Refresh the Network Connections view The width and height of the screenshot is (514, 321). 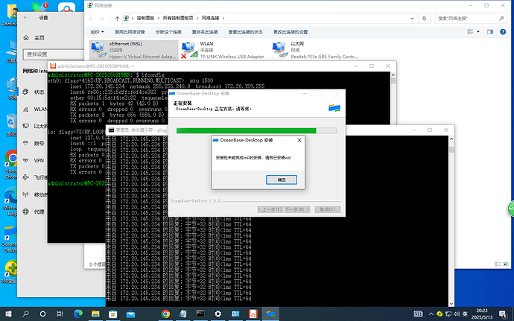tap(424, 19)
